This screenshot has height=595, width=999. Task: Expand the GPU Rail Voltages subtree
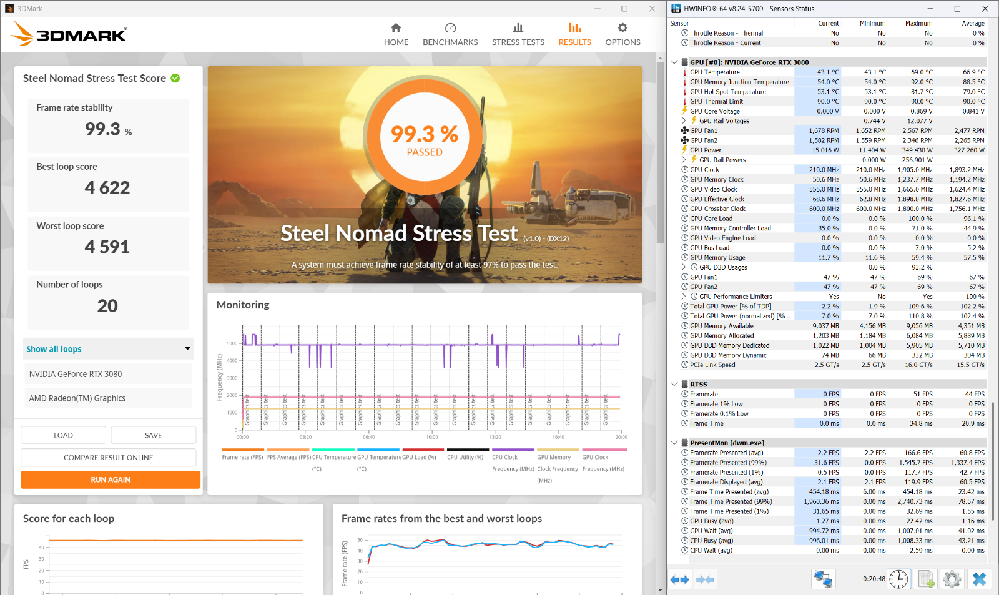click(x=684, y=121)
